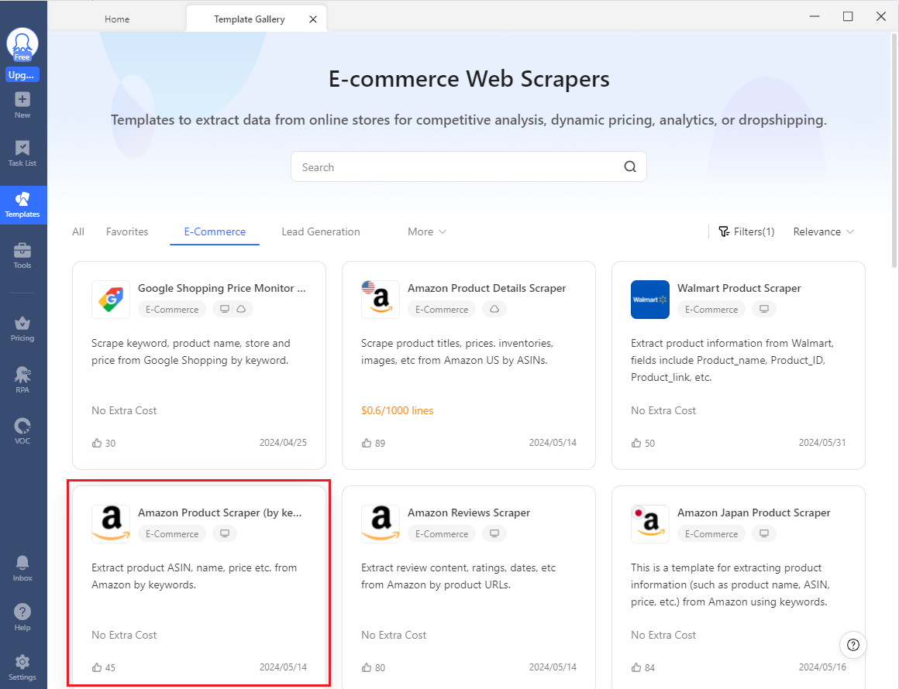Select the E-Commerce category tab
This screenshot has width=899, height=689.
coord(215,231)
